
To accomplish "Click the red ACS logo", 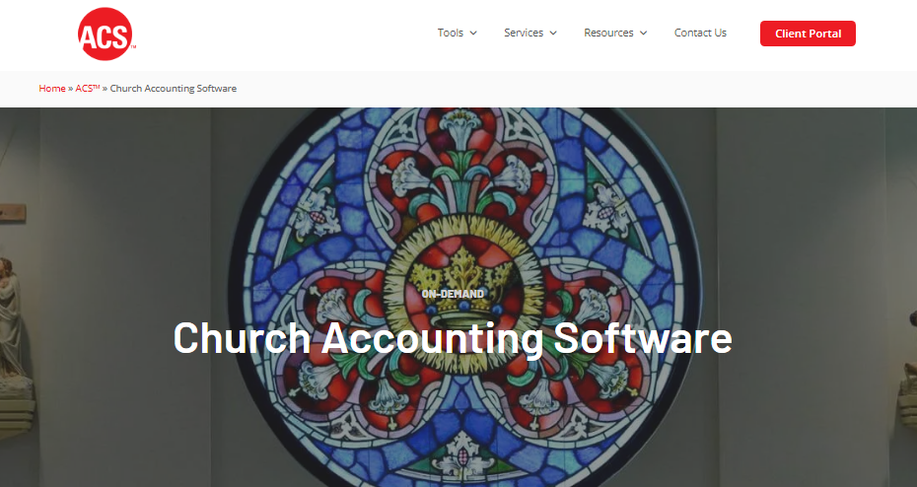I will 106,34.
